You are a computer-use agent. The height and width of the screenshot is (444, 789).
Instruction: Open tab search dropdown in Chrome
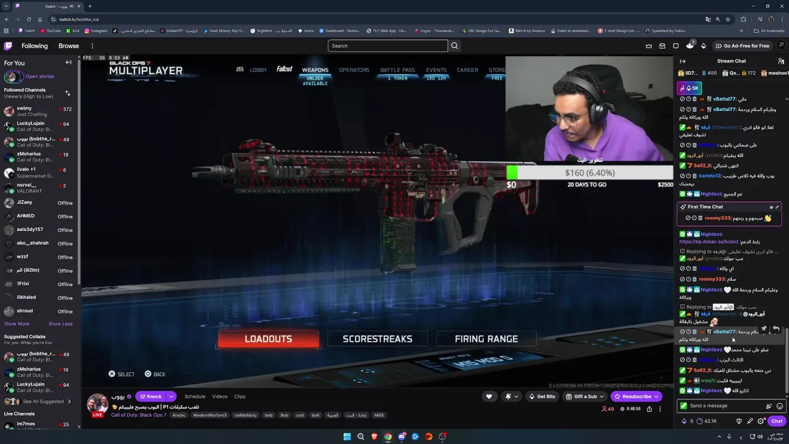click(x=6, y=6)
